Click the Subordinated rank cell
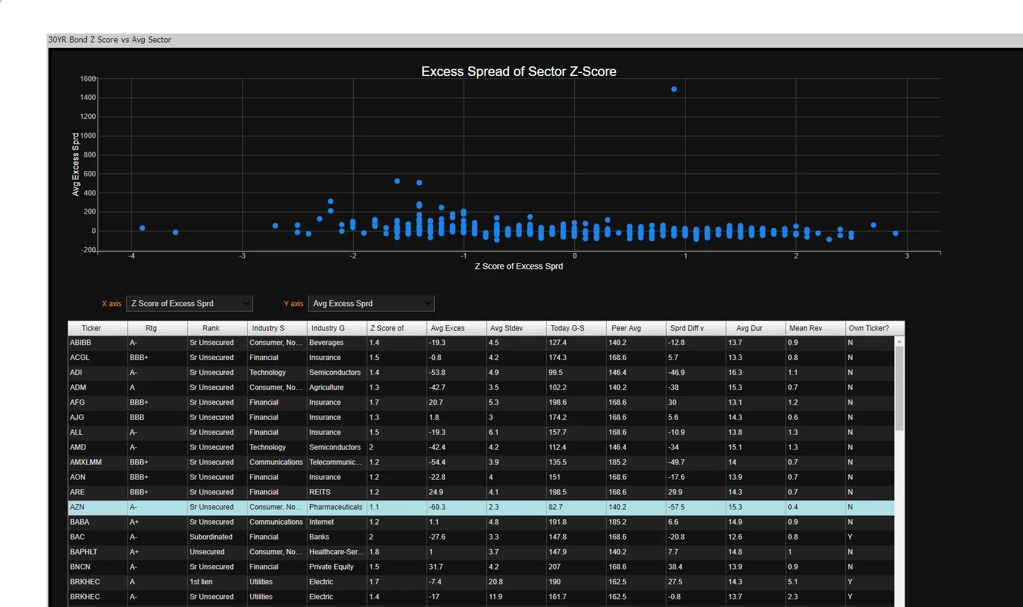Image resolution: width=1023 pixels, height=607 pixels. [x=217, y=537]
